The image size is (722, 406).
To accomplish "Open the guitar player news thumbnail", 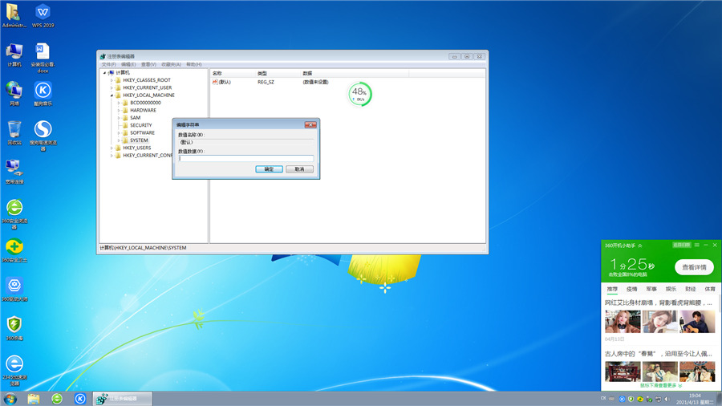I will (x=697, y=321).
